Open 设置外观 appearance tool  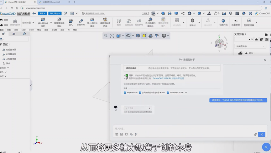pyautogui.click(x=223, y=22)
